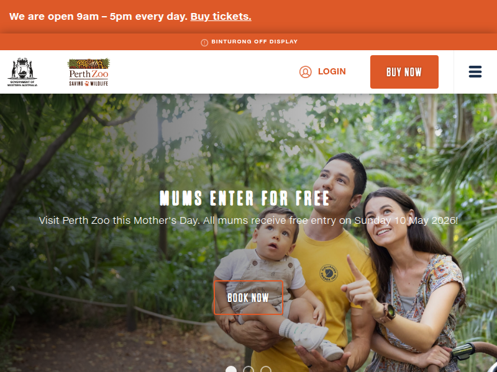Switch to the second carousel slide dot

pos(248,370)
